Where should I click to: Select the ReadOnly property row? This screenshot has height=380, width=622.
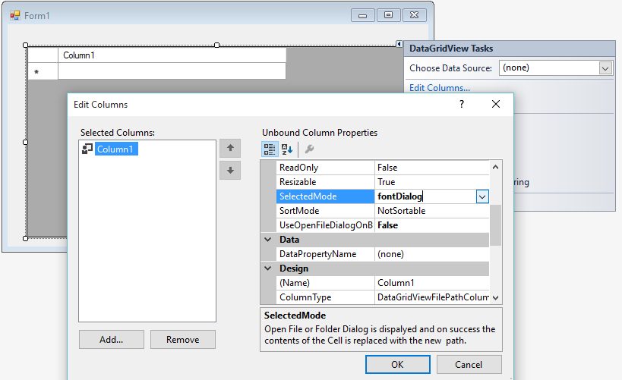point(325,168)
